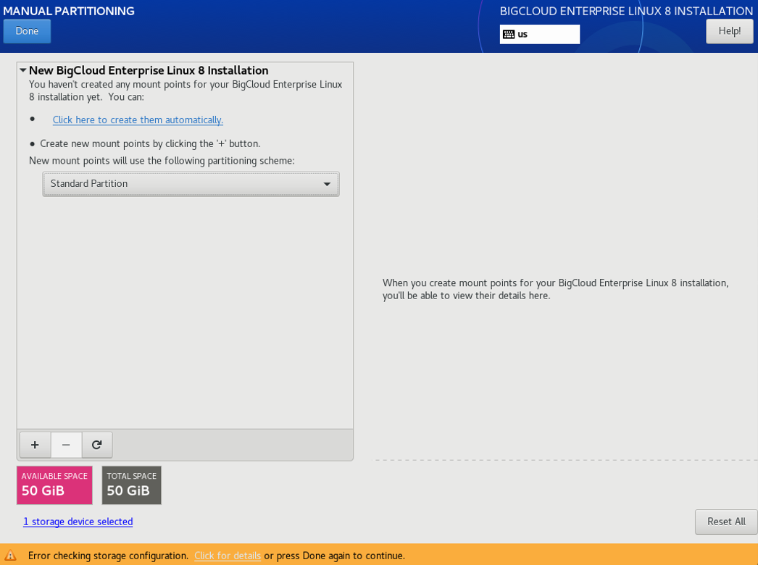Click the minus remove mount point button
The image size is (758, 565).
pyautogui.click(x=66, y=445)
